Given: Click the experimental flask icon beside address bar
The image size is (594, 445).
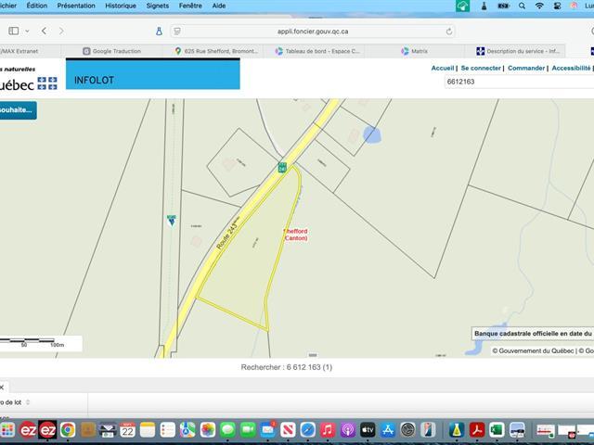Looking at the screenshot, I should click(159, 31).
